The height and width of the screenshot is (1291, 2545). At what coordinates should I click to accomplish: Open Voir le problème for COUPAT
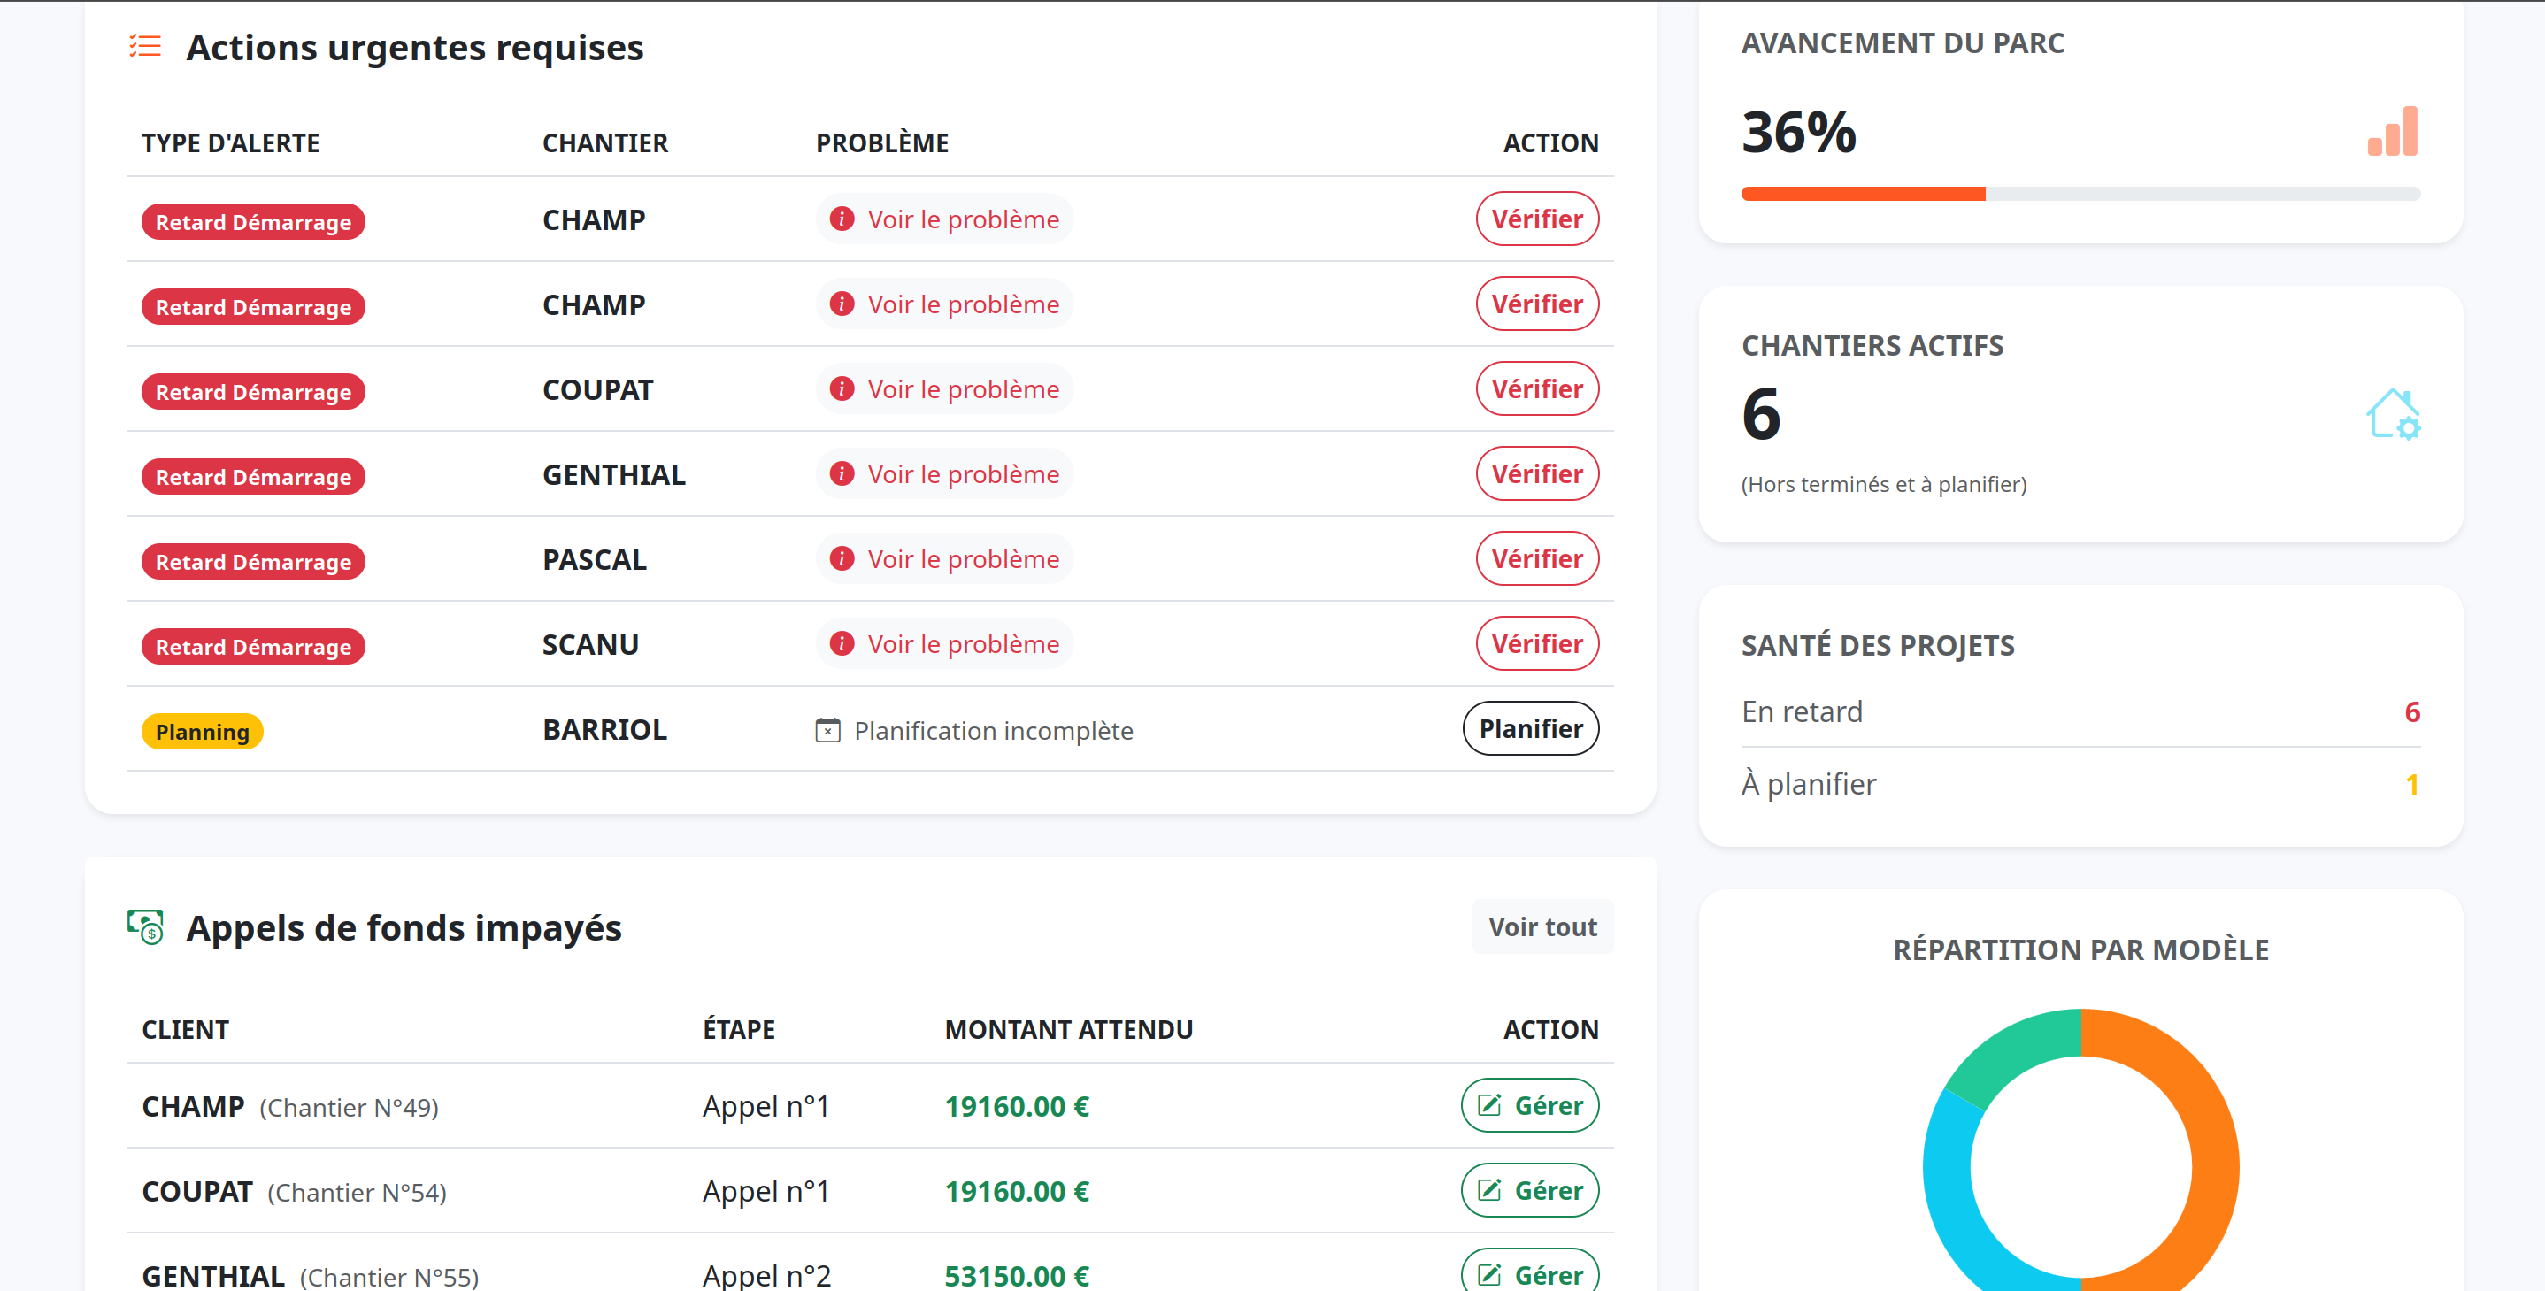coord(944,389)
